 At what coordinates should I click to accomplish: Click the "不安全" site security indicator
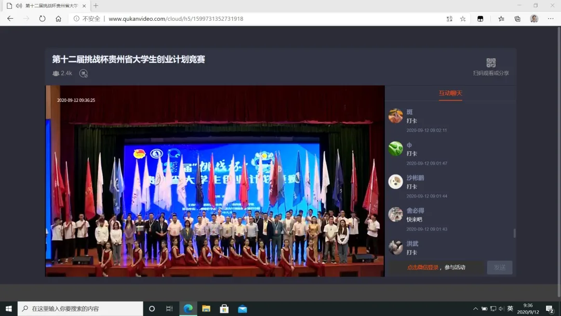point(87,19)
